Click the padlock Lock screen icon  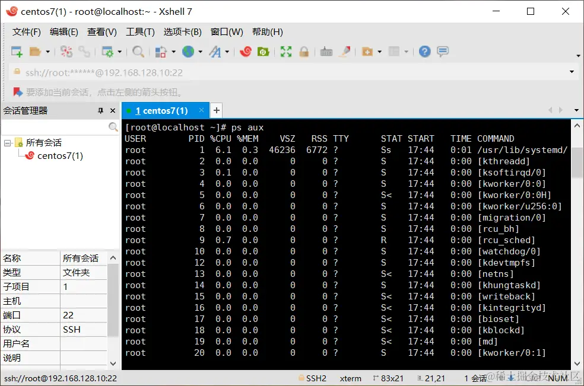click(304, 52)
